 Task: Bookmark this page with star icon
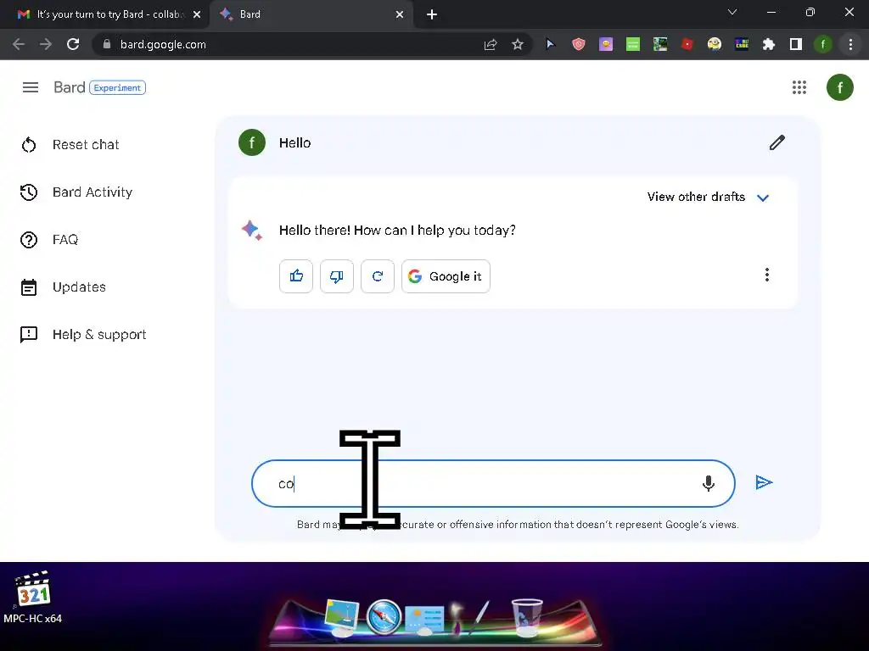point(518,44)
